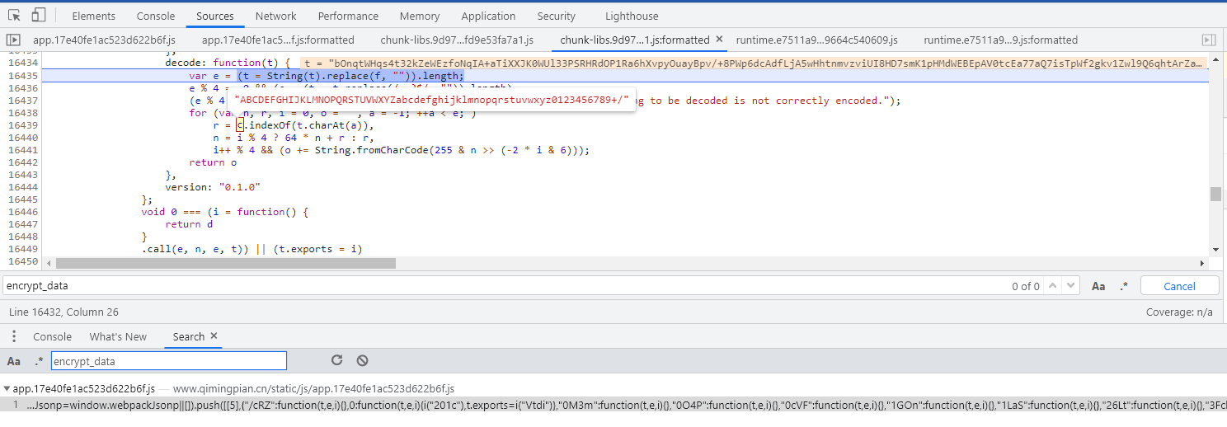
Task: Open search result line 1 webpackJsonp
Action: point(613,405)
